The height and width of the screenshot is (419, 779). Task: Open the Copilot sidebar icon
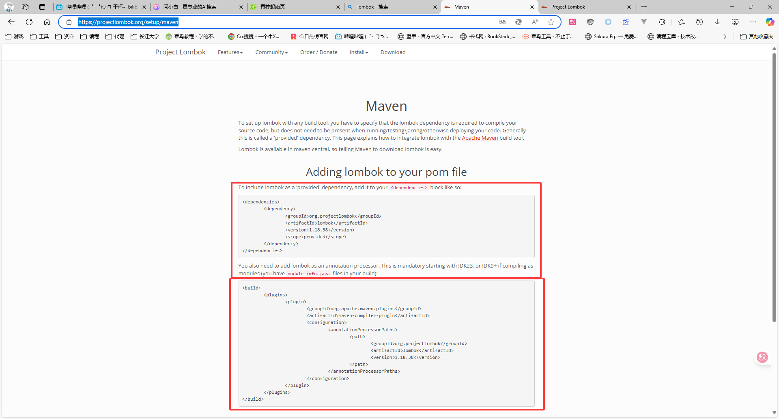pyautogui.click(x=769, y=22)
